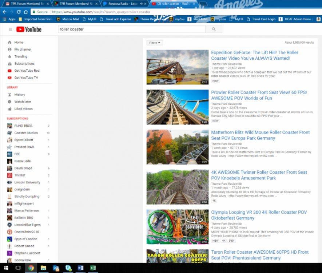
Task: Click the browser reload button
Action: 18,12
